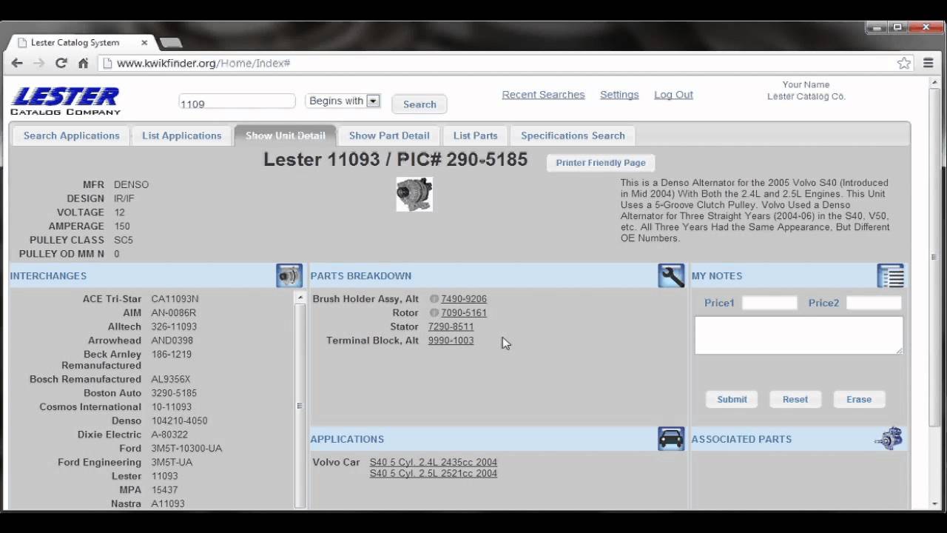Open terminal block part 9990-1003

point(451,341)
